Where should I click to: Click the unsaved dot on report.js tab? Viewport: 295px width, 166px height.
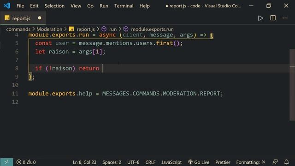pos(40,18)
